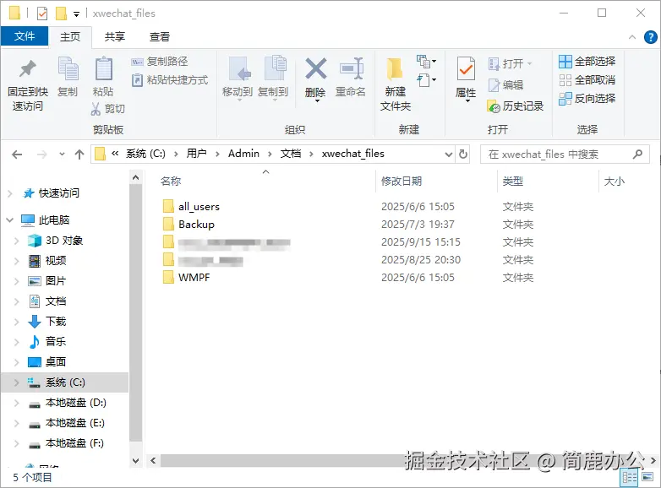Sort by the 修改日期 column header

[402, 181]
